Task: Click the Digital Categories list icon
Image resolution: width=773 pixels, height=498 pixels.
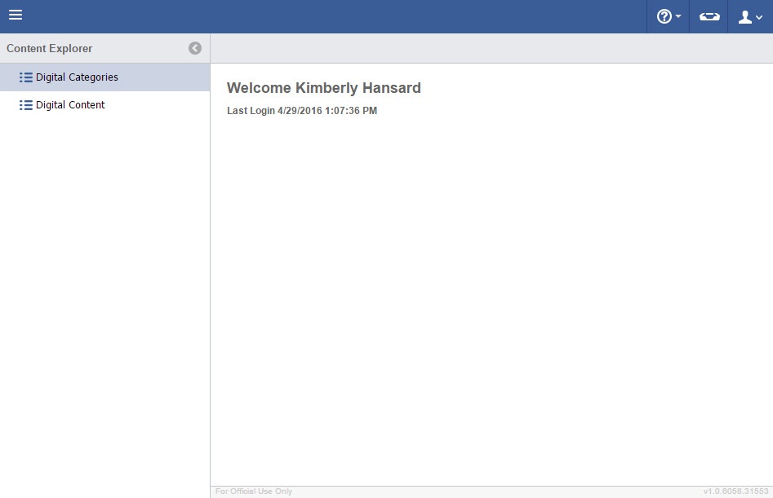Action: [x=25, y=77]
